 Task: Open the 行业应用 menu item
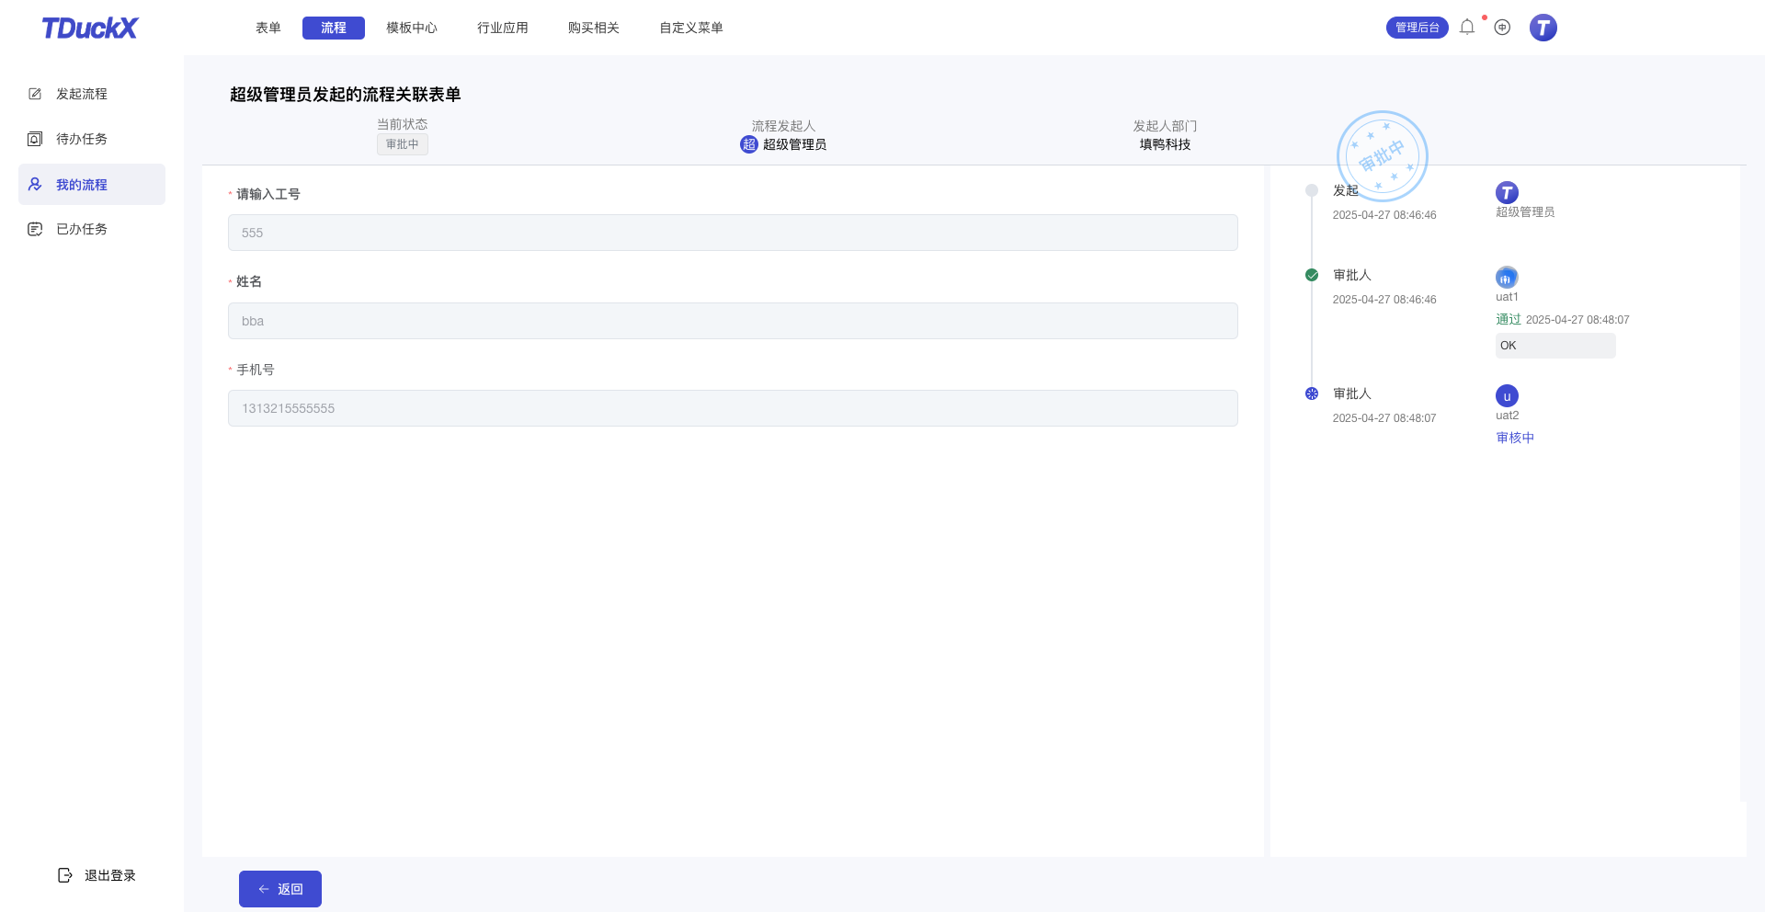click(503, 28)
